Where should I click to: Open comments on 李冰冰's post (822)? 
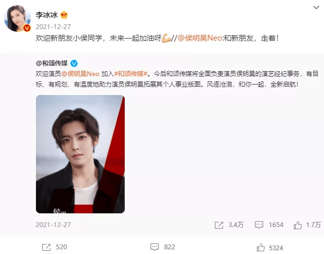click(154, 247)
